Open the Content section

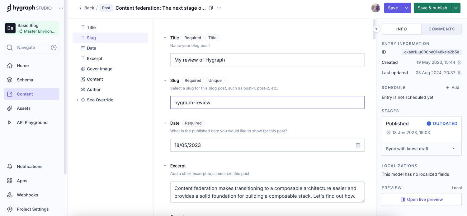[32, 94]
